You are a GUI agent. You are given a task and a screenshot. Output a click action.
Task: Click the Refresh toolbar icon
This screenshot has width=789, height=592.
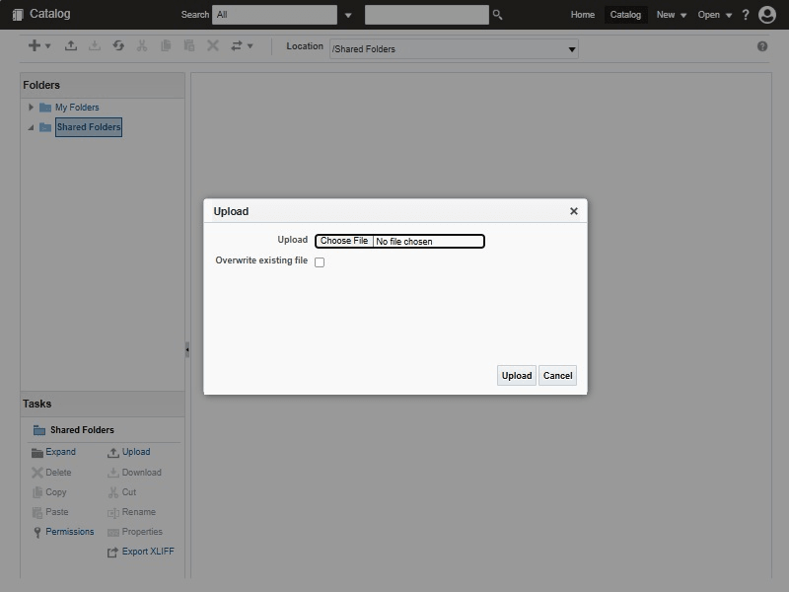118,45
